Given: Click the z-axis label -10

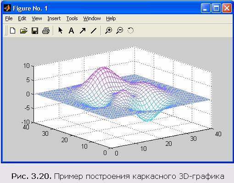Looking at the screenshot, I should (x=25, y=122).
